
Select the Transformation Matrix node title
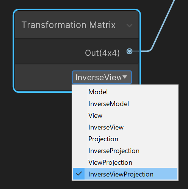[69, 25]
